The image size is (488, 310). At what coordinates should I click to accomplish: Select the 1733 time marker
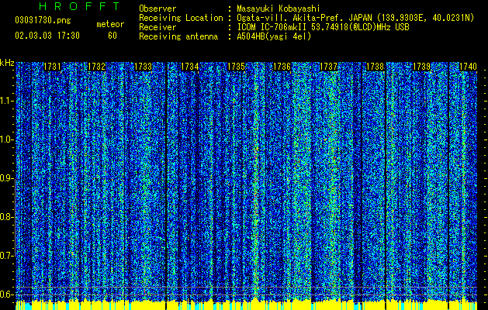pos(144,67)
